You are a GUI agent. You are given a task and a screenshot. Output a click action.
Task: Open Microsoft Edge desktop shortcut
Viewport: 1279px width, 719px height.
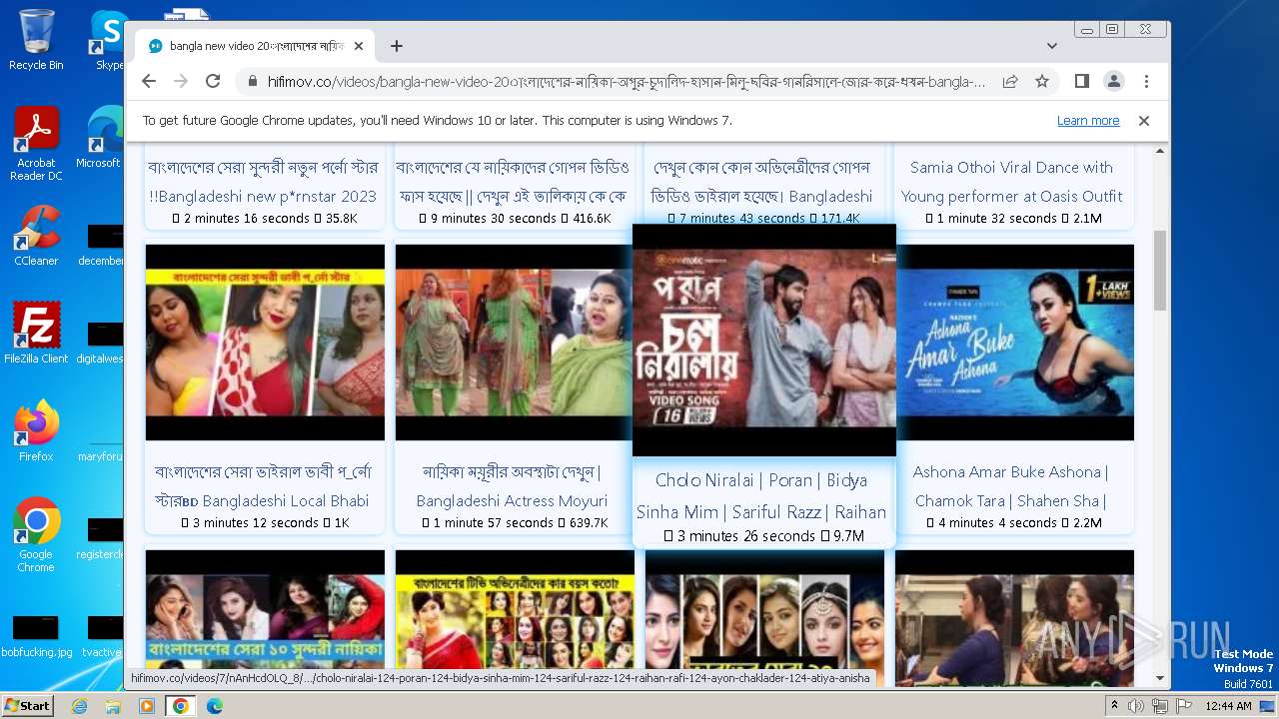click(x=100, y=137)
